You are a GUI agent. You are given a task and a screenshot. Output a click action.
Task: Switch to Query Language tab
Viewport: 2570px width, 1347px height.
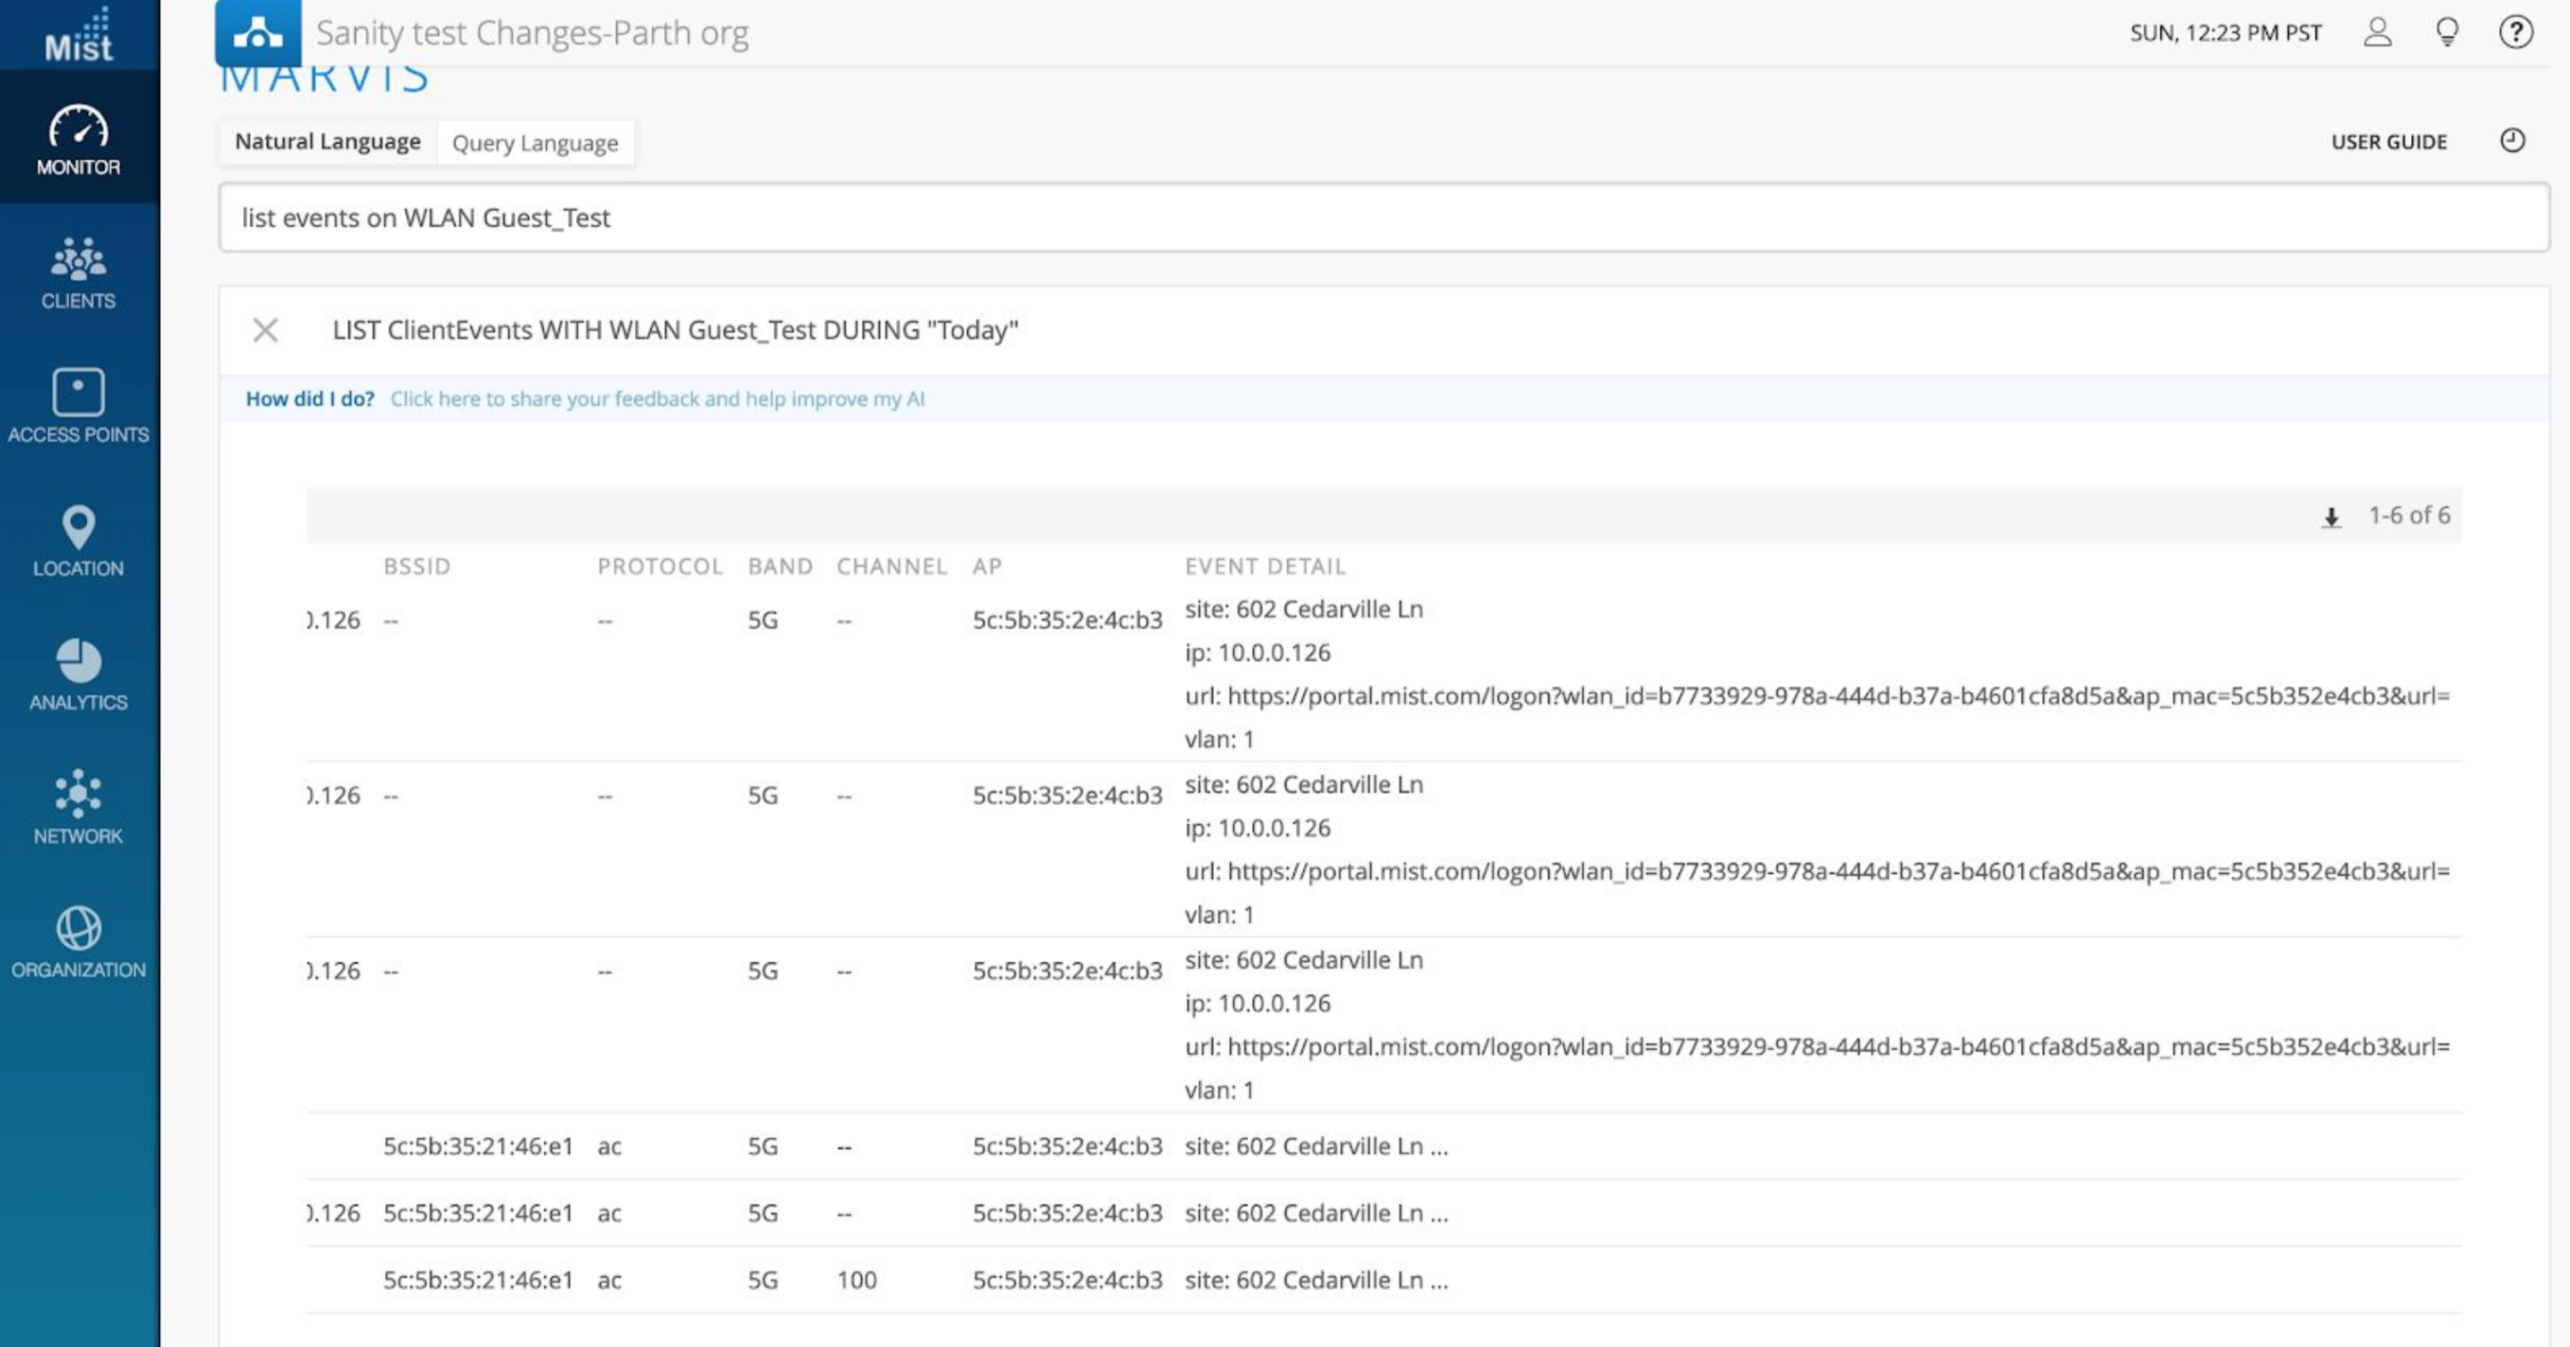535,143
